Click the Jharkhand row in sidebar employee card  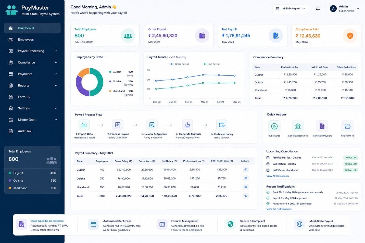[32, 188]
